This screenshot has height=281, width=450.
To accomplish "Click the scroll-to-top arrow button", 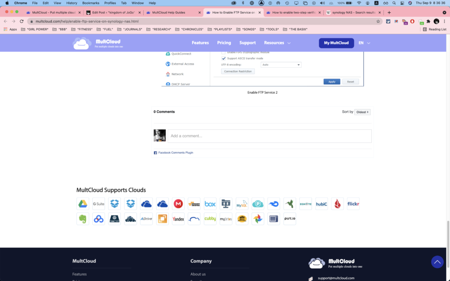I will pyautogui.click(x=437, y=262).
